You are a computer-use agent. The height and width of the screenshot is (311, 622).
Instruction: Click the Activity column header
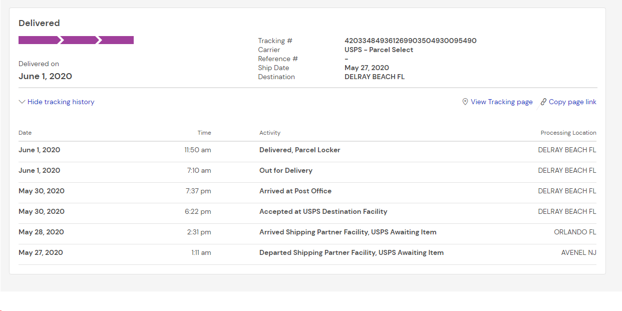(x=270, y=133)
